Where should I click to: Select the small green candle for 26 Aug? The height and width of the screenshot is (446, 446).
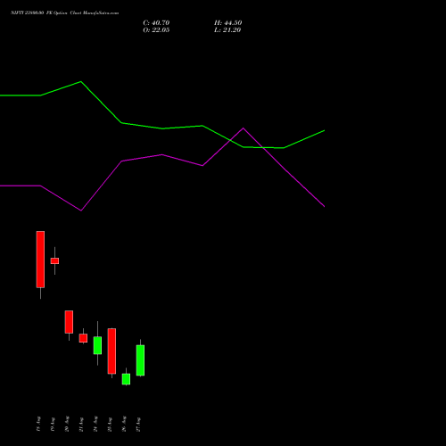tap(126, 379)
